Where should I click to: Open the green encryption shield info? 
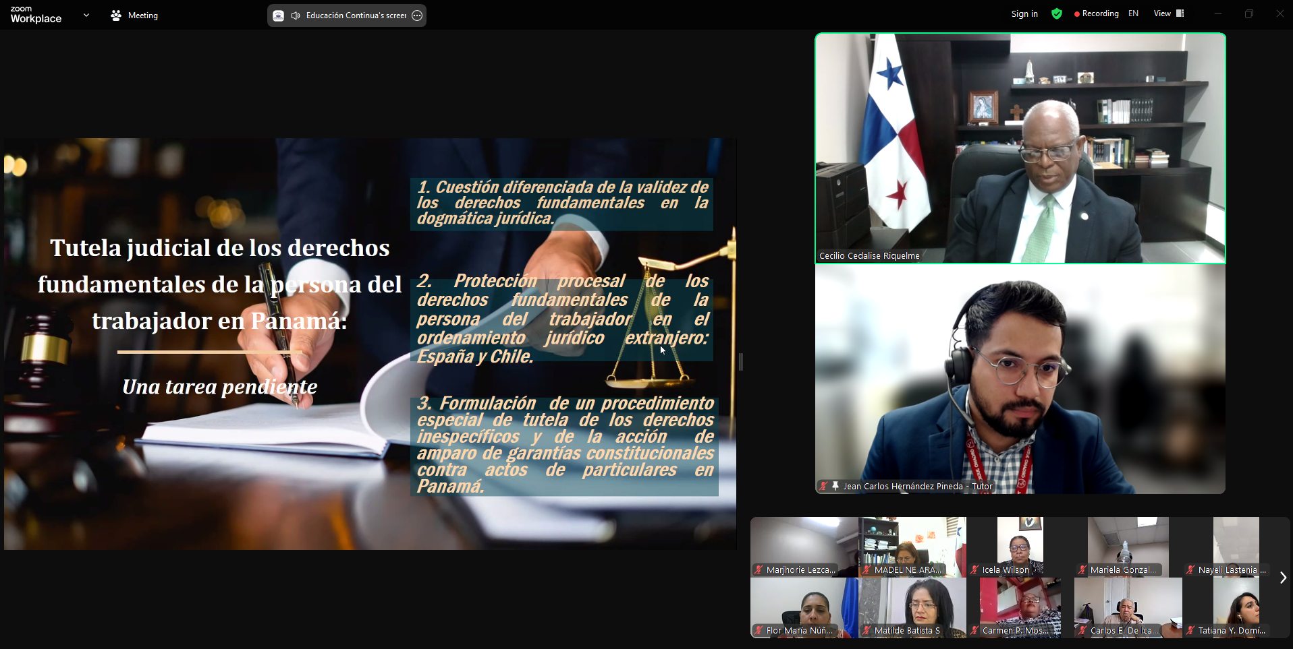[x=1057, y=13]
